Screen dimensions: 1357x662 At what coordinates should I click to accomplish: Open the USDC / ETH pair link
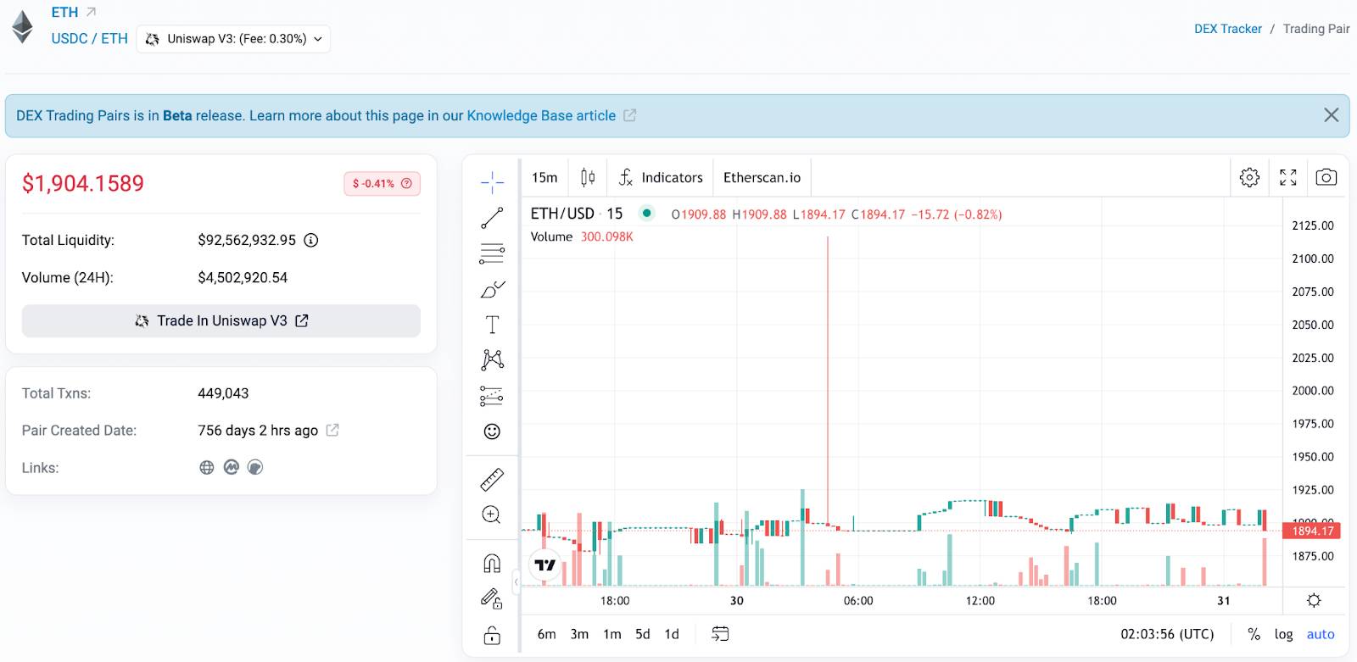89,39
